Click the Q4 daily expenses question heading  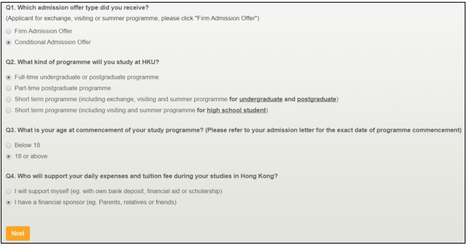pos(142,176)
